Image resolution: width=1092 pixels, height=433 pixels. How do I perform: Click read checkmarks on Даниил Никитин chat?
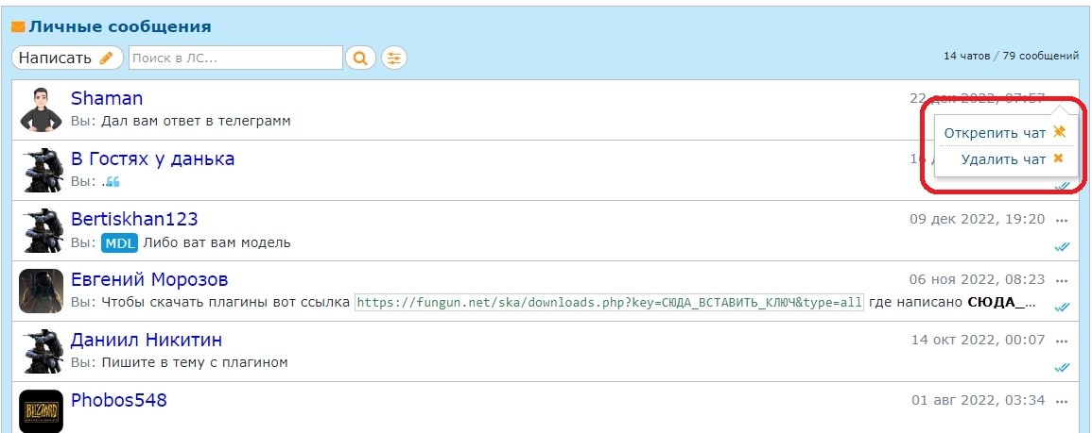[x=1062, y=367]
